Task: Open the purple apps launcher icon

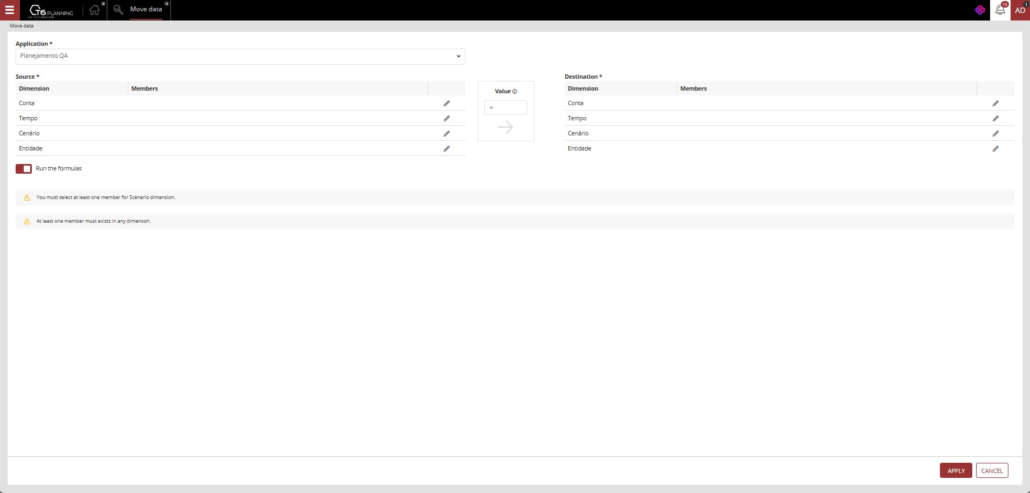Action: tap(979, 10)
